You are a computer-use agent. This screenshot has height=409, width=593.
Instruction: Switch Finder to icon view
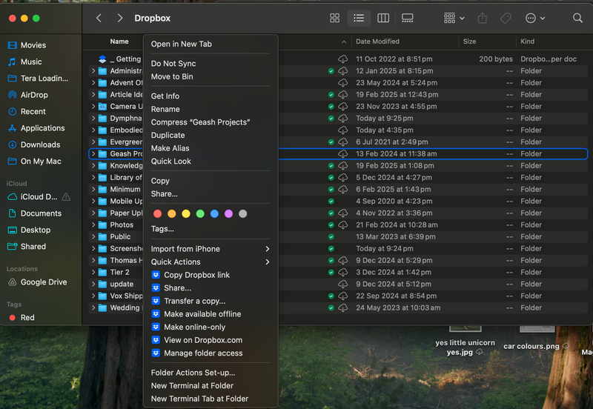click(334, 18)
